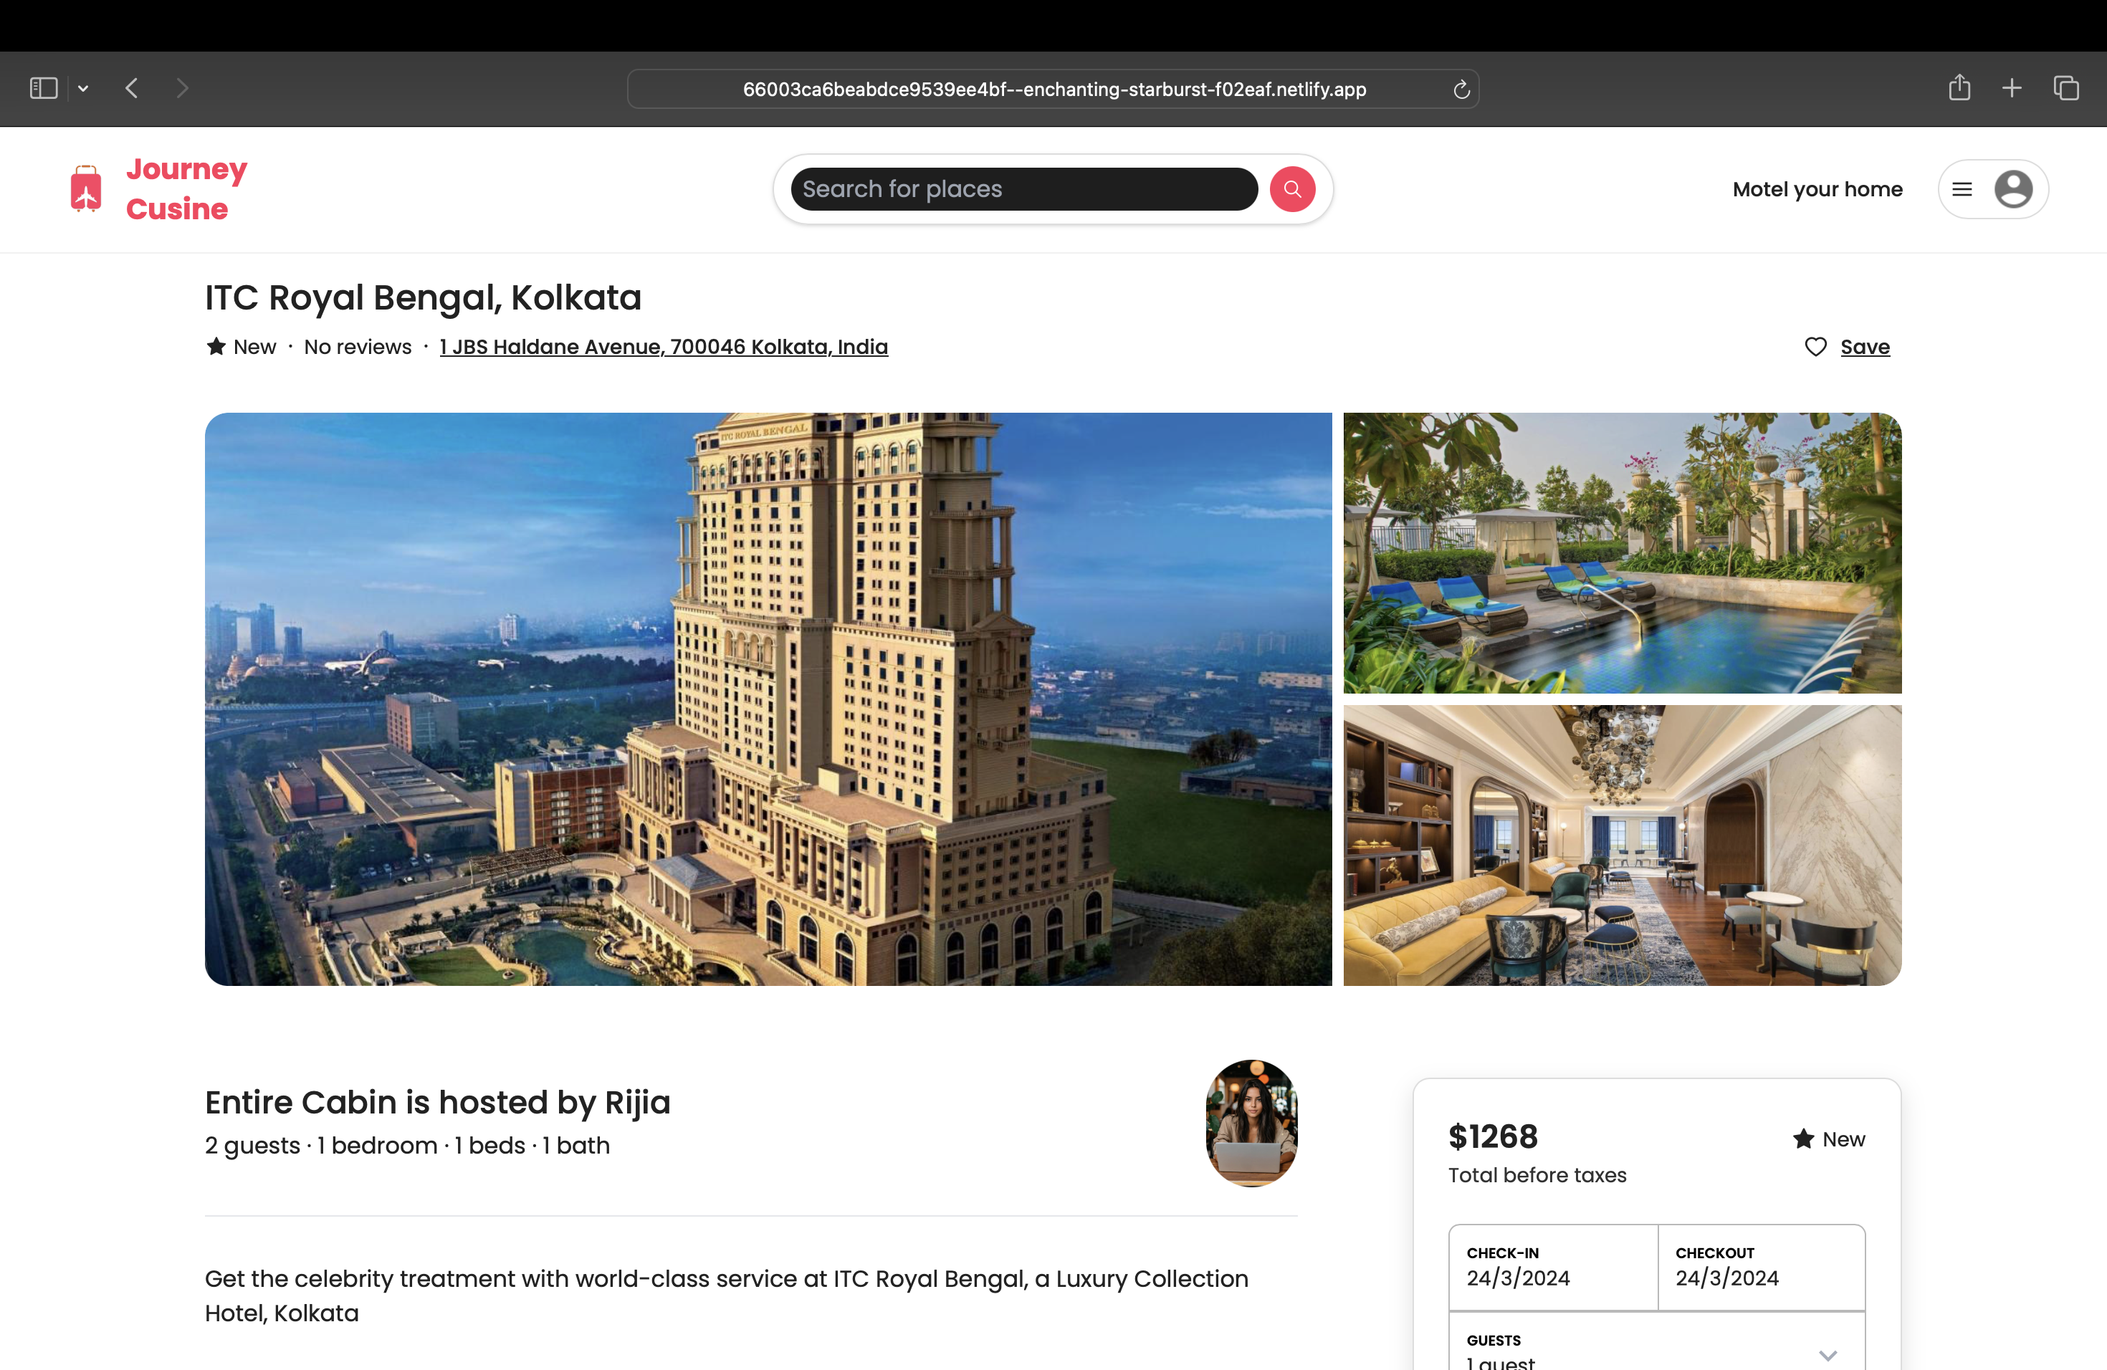Select the listing title ITC Royal Bengal
2107x1370 pixels.
423,297
